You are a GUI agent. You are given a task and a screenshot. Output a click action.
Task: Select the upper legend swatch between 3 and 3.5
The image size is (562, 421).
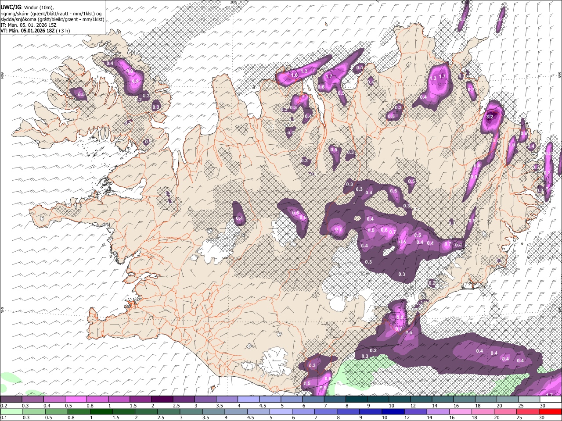coord(205,399)
